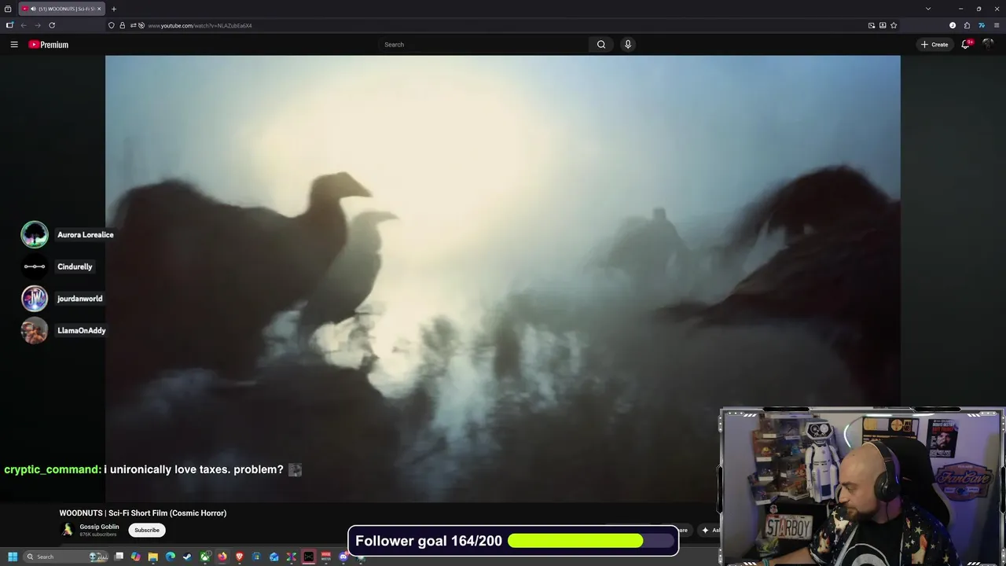The image size is (1006, 566).
Task: Click the round white clock extension icon
Action: point(953,25)
